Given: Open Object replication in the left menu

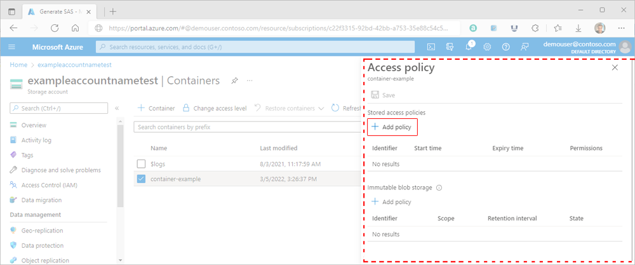Looking at the screenshot, I should click(x=45, y=261).
